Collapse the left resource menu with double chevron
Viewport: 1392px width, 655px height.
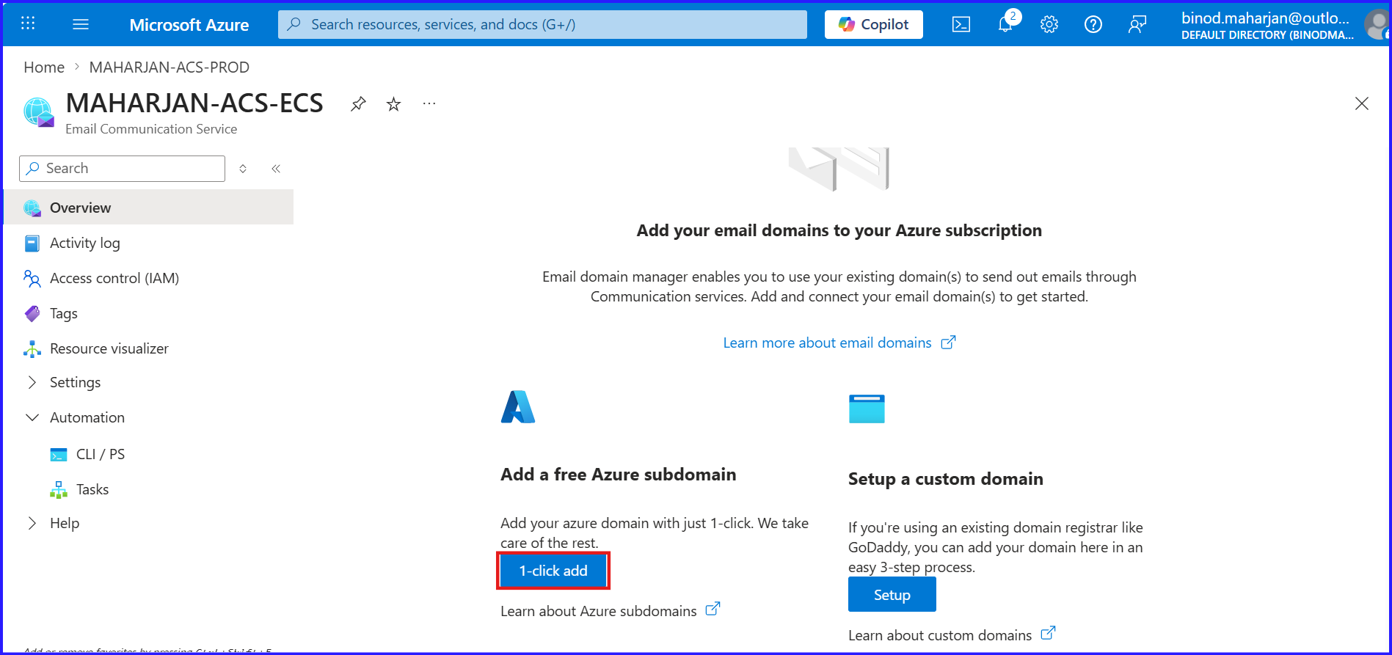(276, 169)
